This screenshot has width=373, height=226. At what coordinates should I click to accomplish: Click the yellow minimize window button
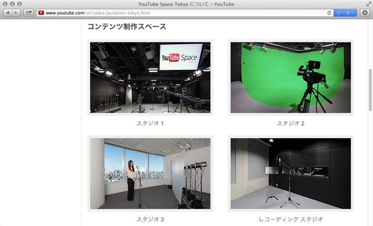pyautogui.click(x=12, y=4)
